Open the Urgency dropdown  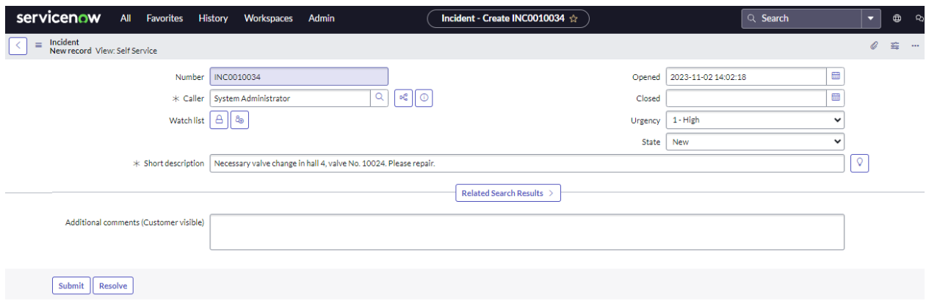point(755,120)
